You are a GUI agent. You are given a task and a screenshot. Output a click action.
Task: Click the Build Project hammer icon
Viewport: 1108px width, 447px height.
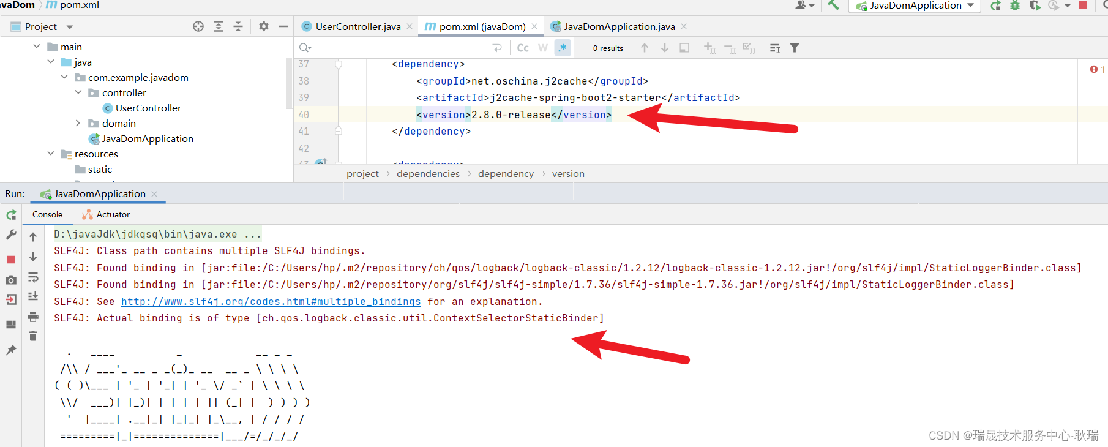coord(833,5)
